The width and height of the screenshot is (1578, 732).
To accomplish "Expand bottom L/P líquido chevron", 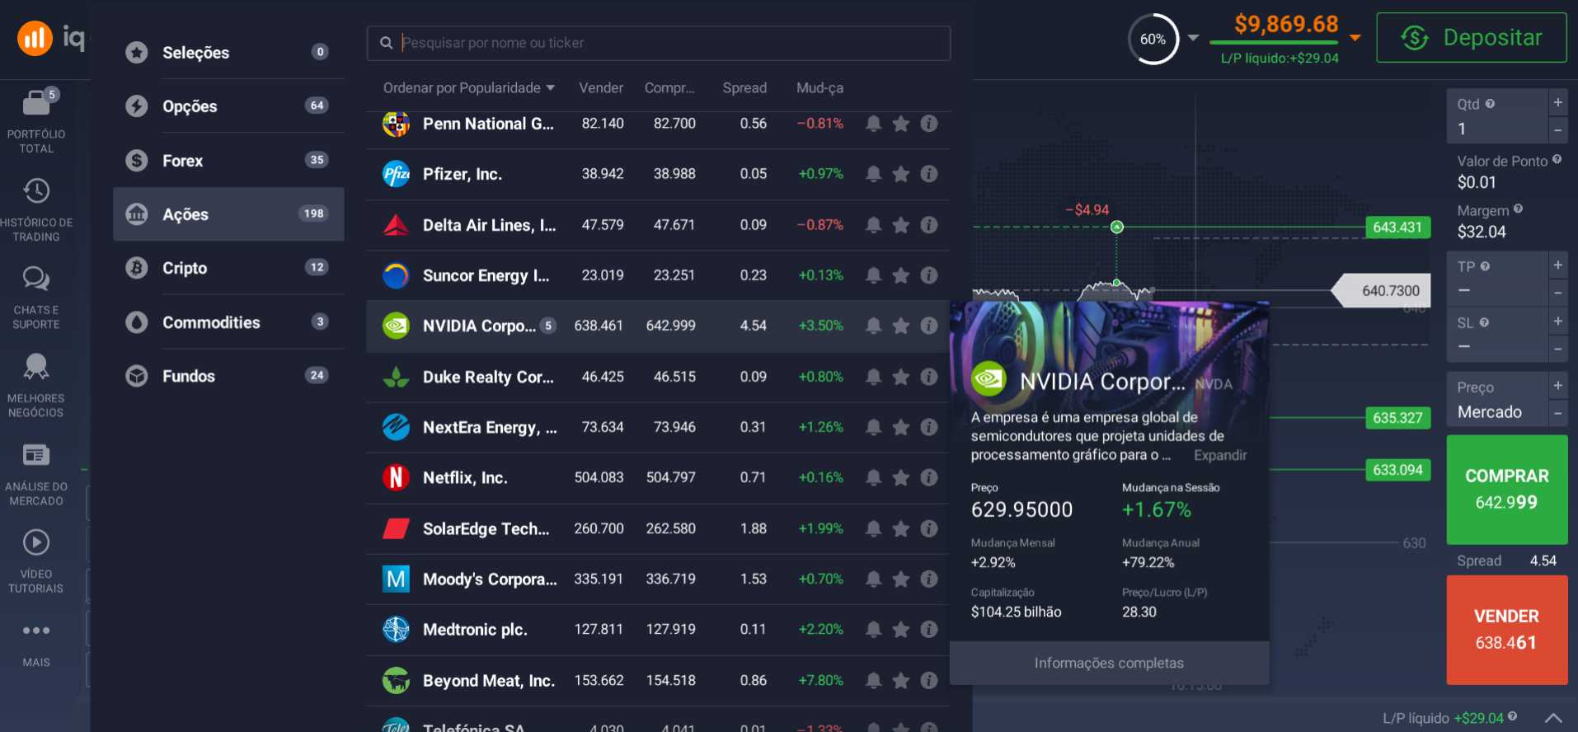I will [1553, 718].
